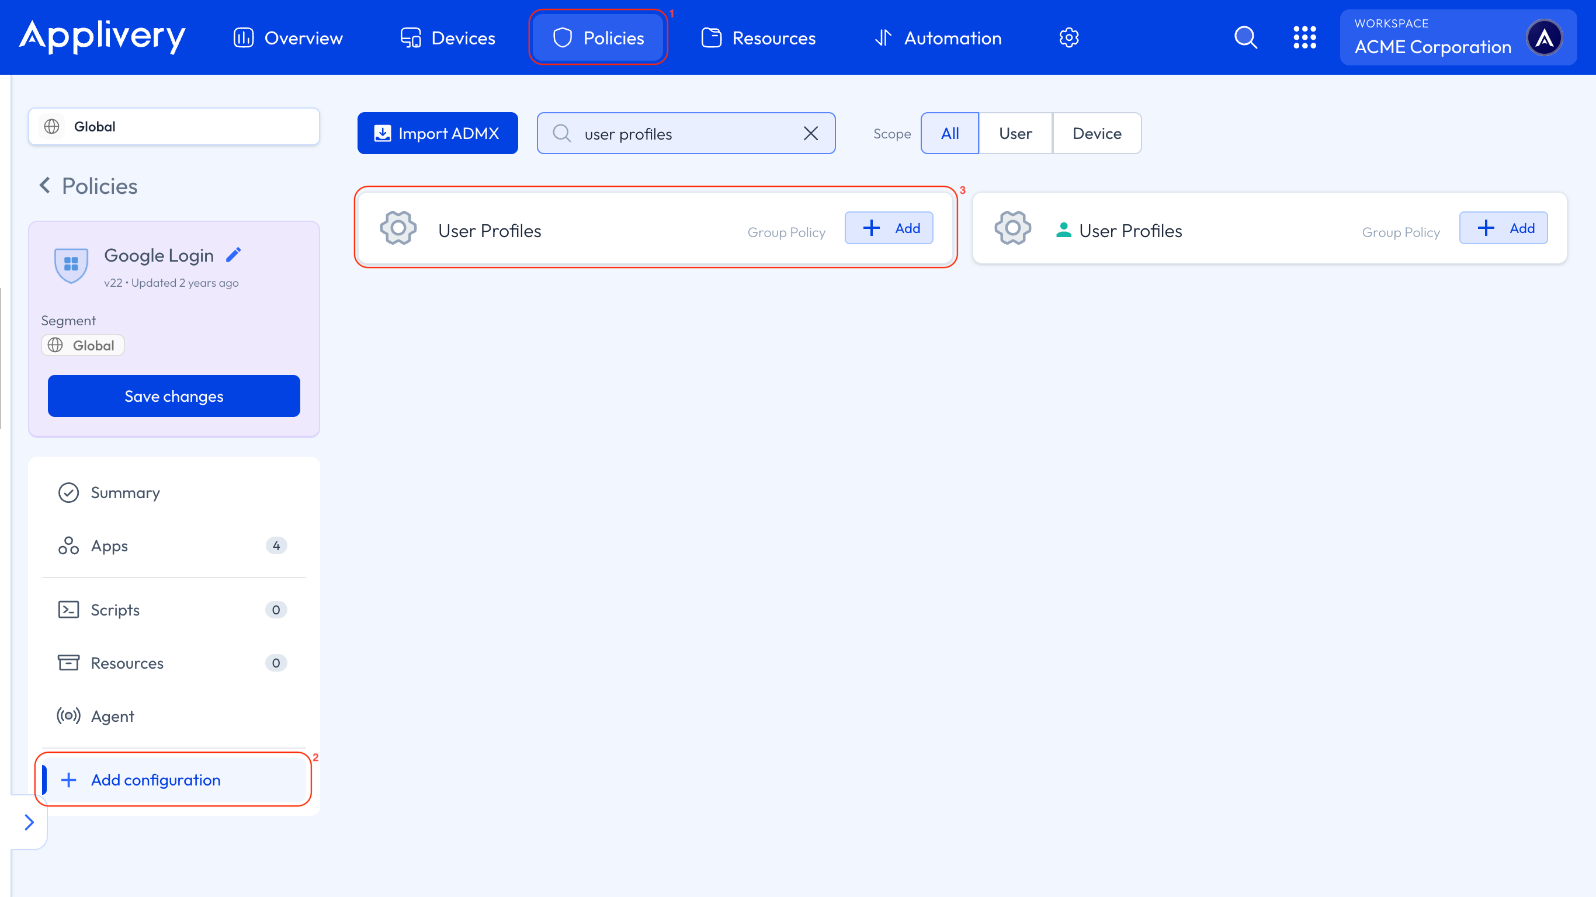Edit the Google Login name with pencil icon

pos(234,254)
